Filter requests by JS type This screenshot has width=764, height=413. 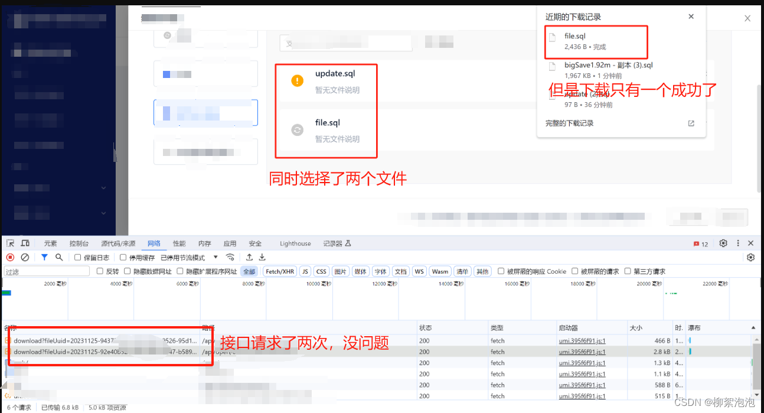pyautogui.click(x=305, y=272)
